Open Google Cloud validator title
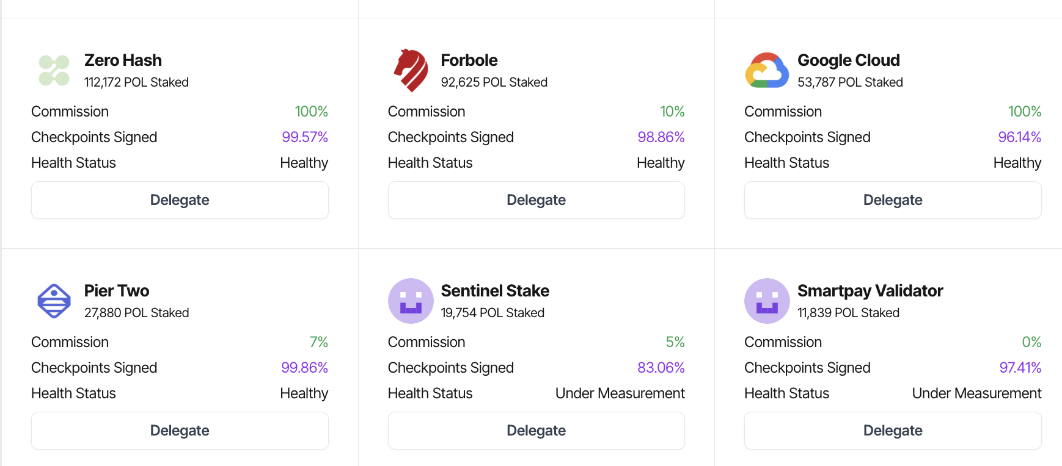Image resolution: width=1062 pixels, height=466 pixels. (848, 60)
